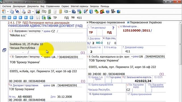Expand dropdown next to scanner device icon

coord(70,12)
